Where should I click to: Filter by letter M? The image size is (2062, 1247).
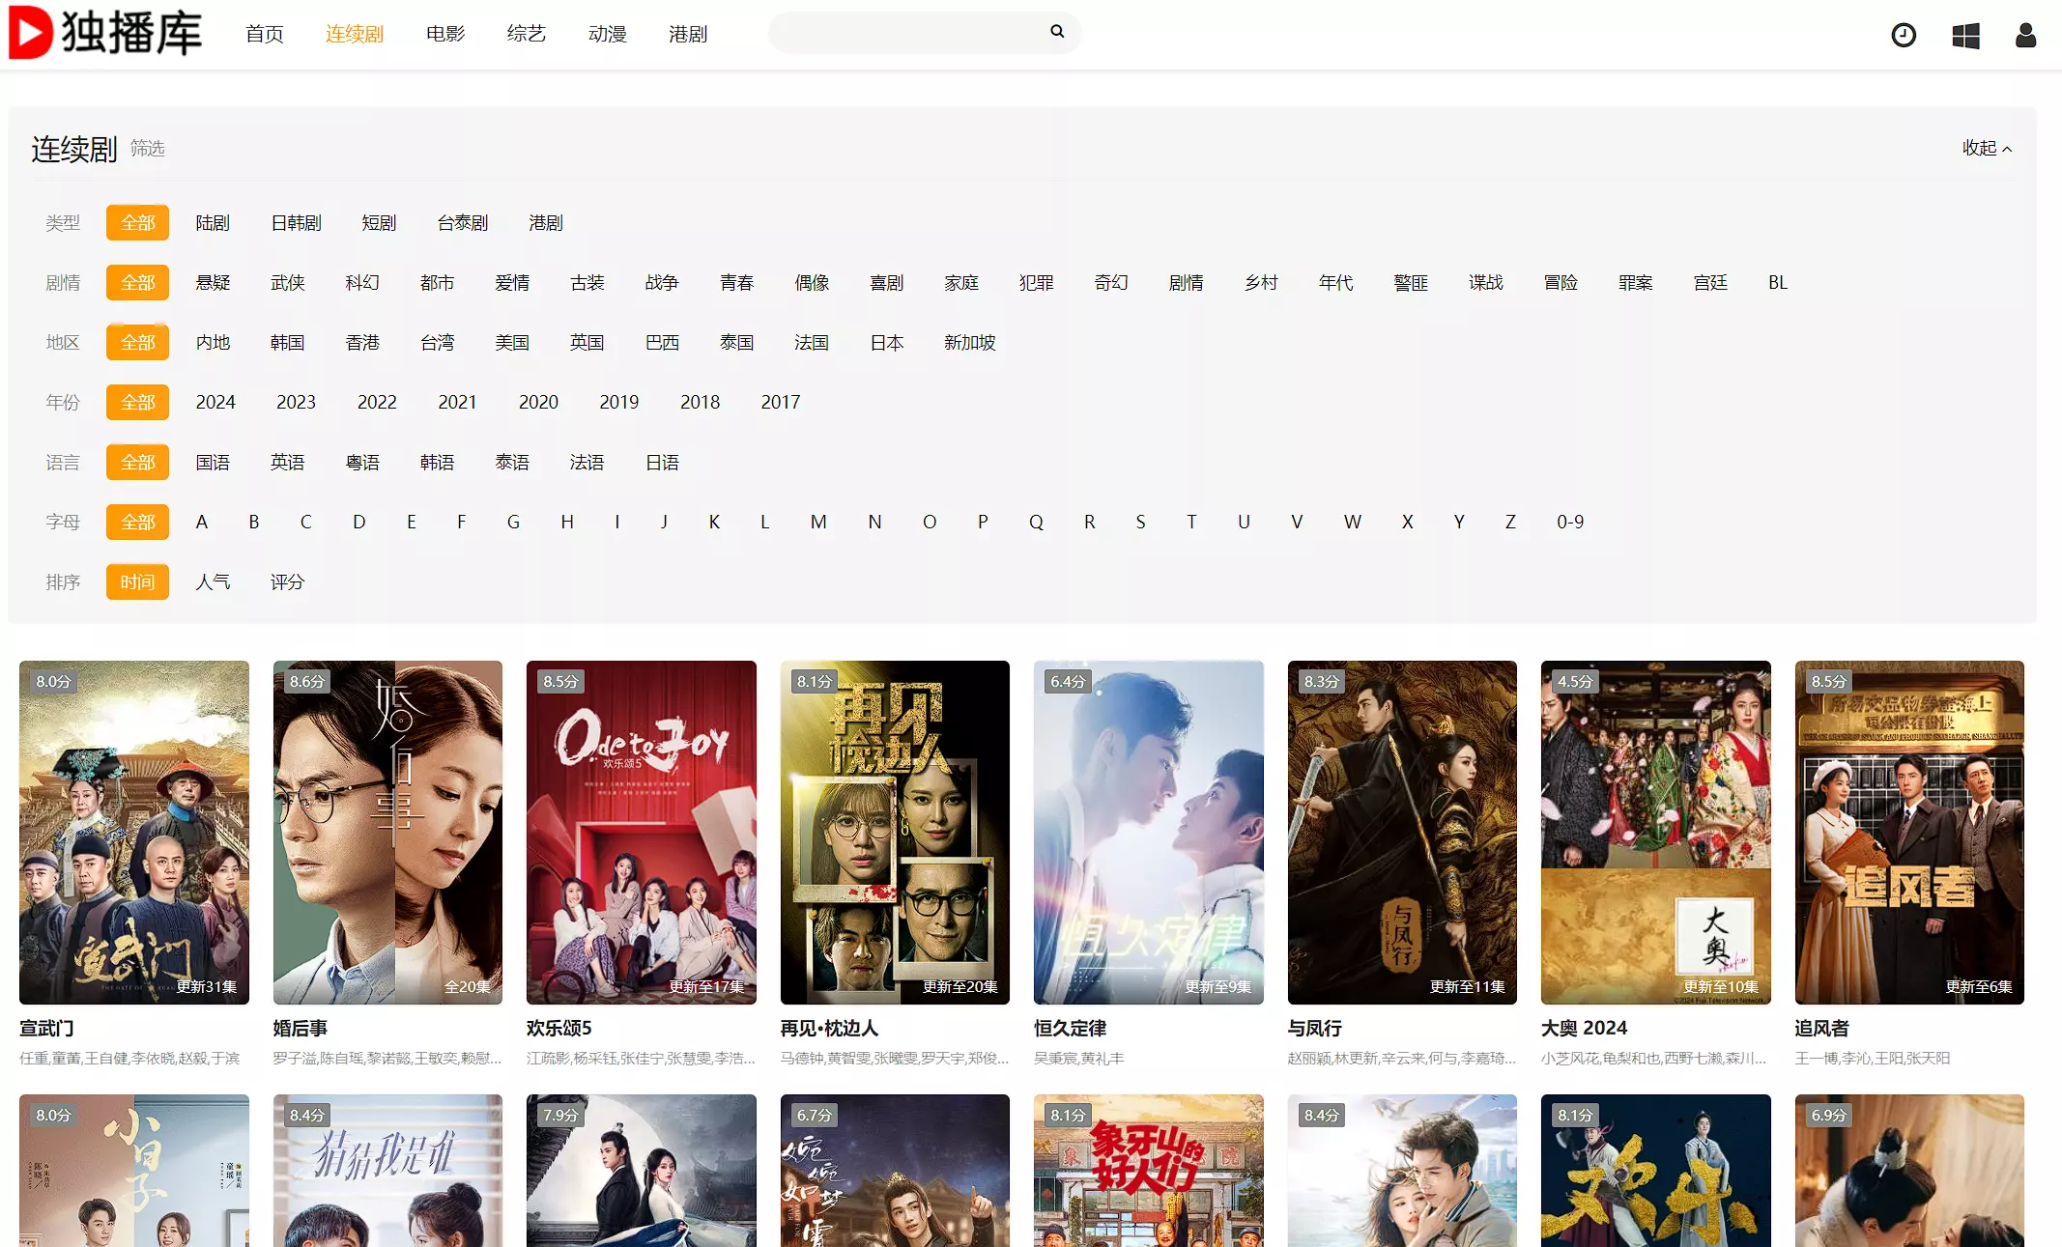coord(817,523)
